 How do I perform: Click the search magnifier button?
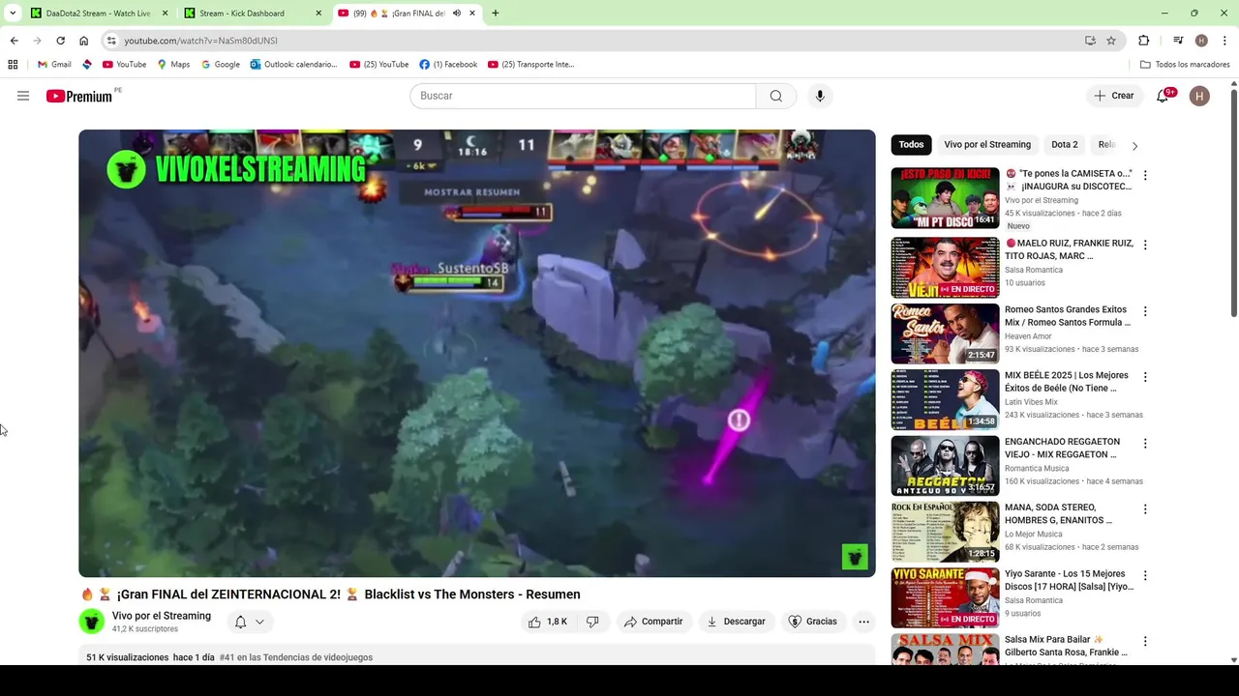coord(776,96)
